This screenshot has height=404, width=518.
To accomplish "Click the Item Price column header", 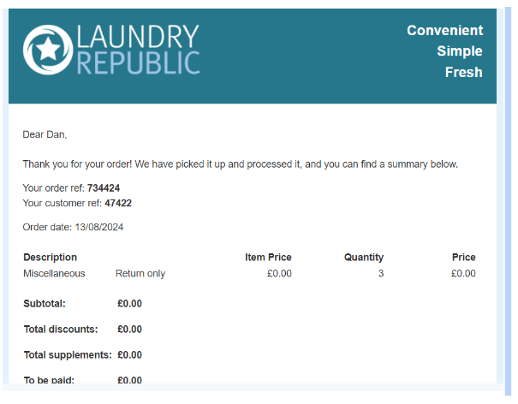I will pos(268,258).
